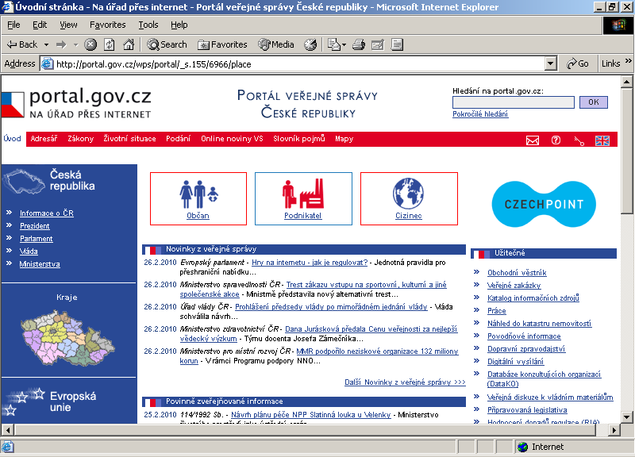Open the Search toolbar button

tap(167, 44)
